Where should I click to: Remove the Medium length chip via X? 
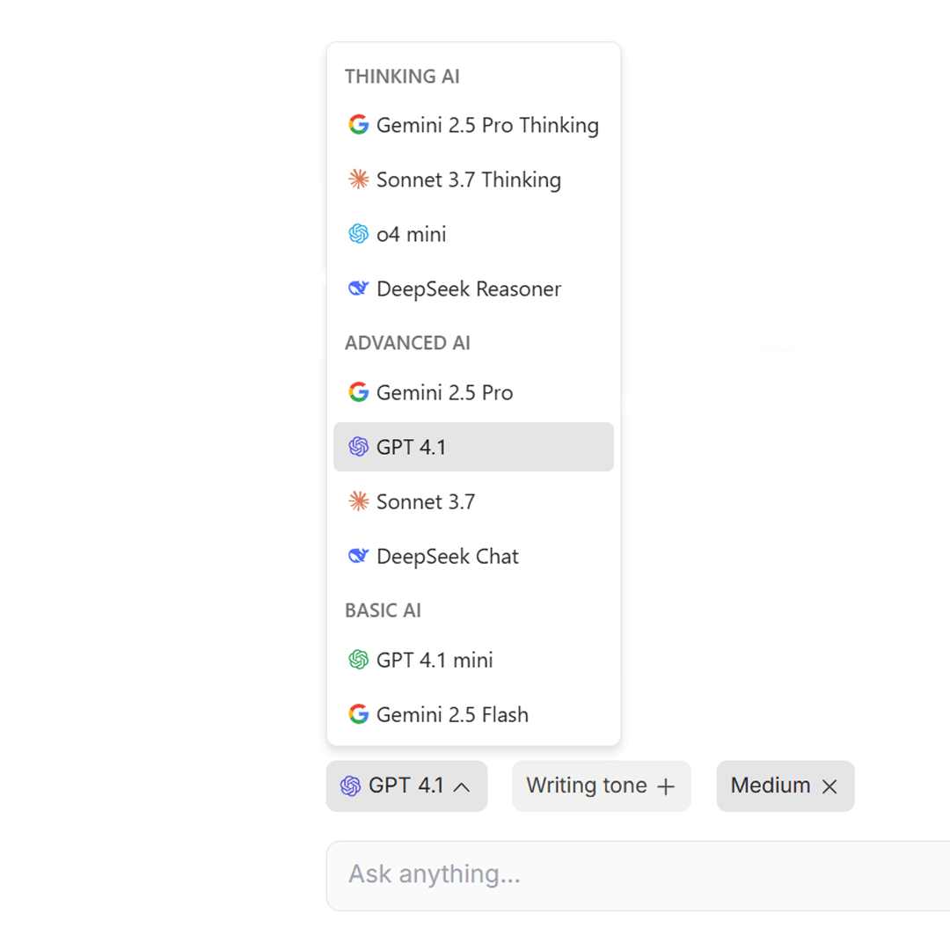(x=829, y=786)
